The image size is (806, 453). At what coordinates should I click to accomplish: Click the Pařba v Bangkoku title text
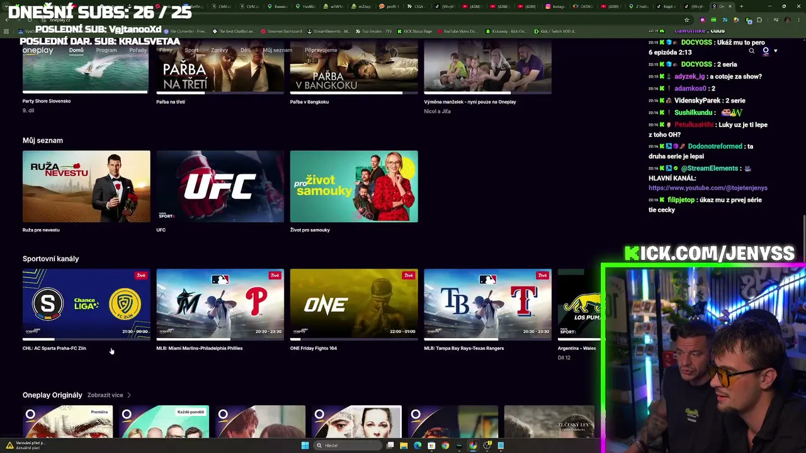point(309,102)
